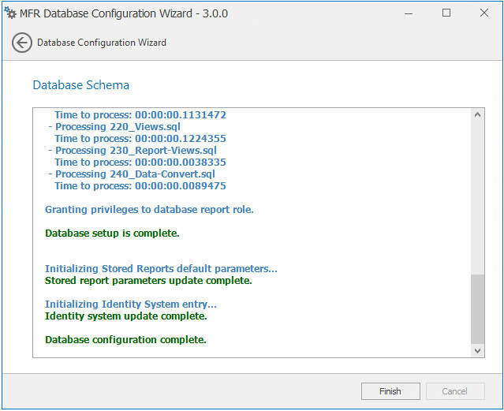Click 'Time to process: 00:00:00.0038335' line
This screenshot has width=504, height=411.
click(140, 162)
